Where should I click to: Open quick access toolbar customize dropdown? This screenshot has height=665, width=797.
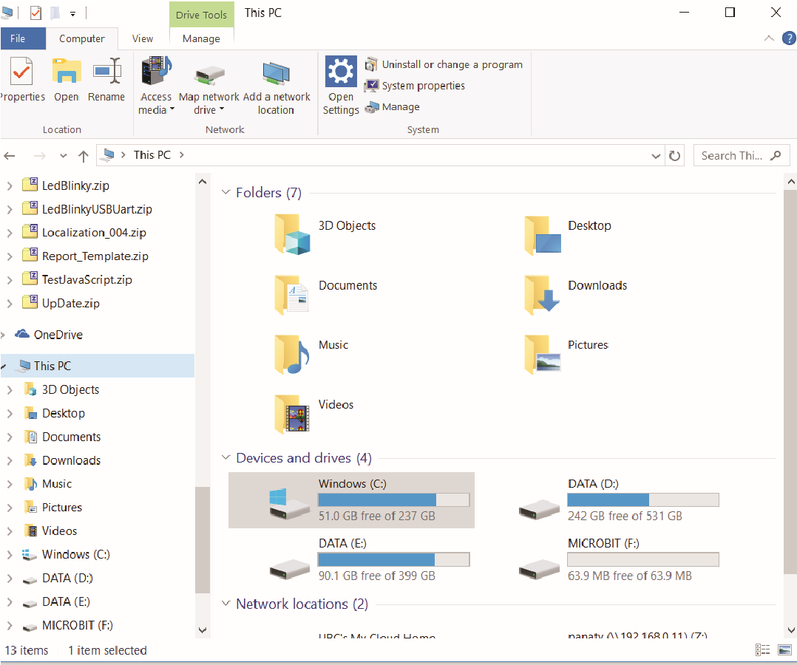click(72, 14)
